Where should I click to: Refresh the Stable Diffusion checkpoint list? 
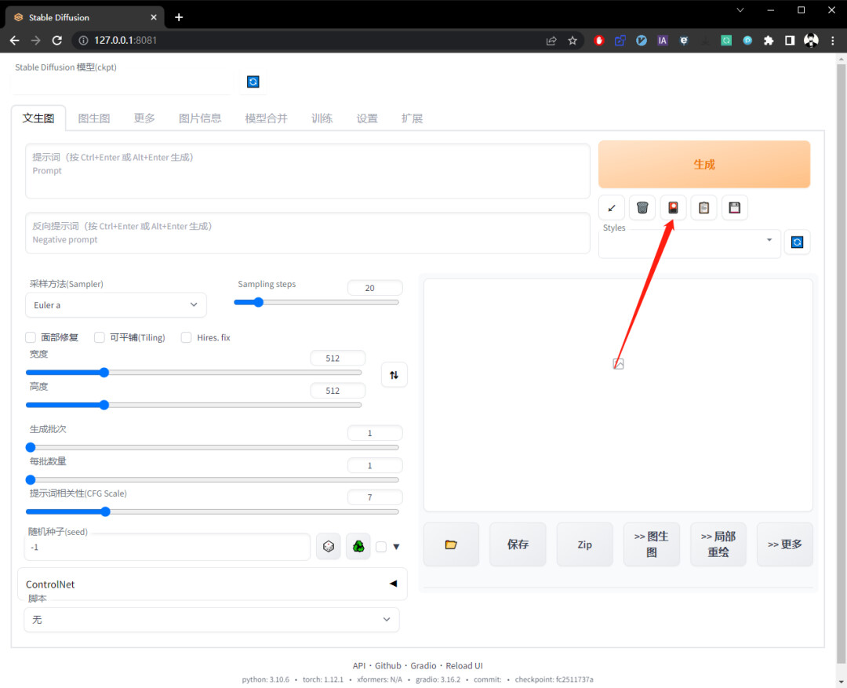click(x=253, y=82)
